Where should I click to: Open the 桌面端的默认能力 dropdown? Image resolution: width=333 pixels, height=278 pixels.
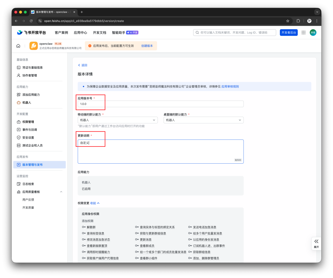click(203, 120)
